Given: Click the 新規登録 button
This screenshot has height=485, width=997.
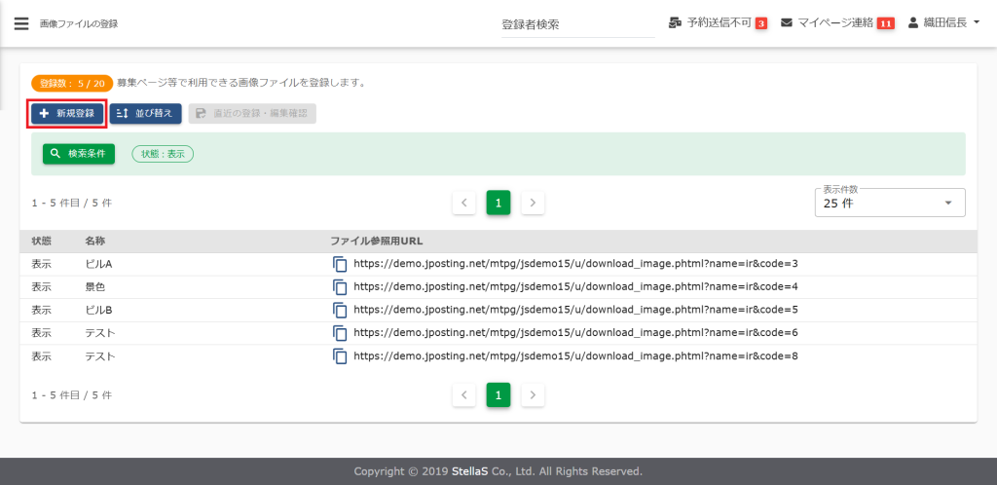Looking at the screenshot, I should (67, 114).
